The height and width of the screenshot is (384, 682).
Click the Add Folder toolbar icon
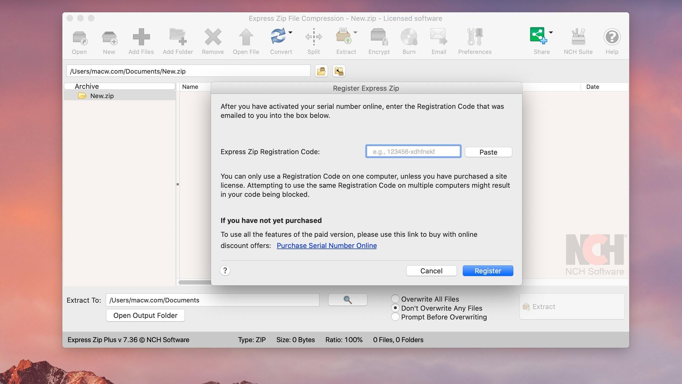click(178, 40)
